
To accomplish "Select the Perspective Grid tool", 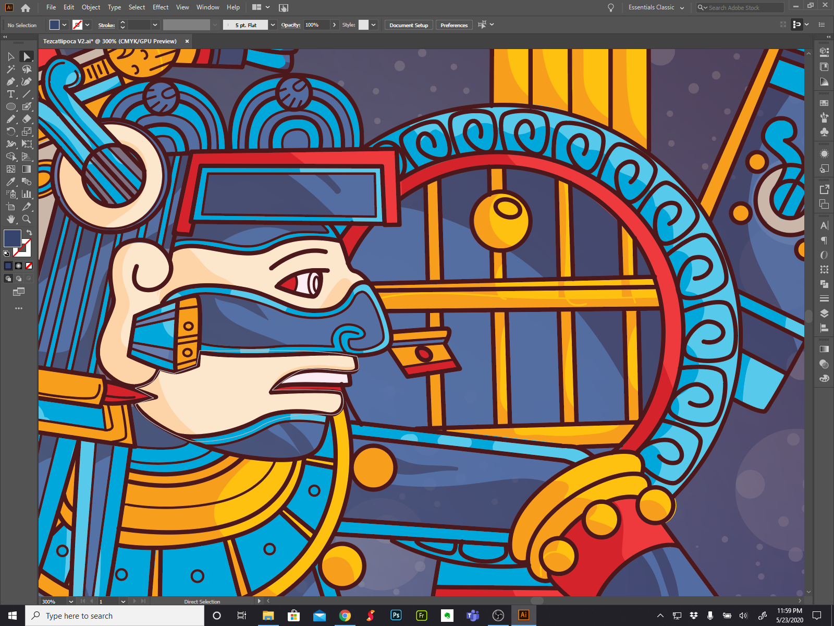I will pyautogui.click(x=27, y=156).
